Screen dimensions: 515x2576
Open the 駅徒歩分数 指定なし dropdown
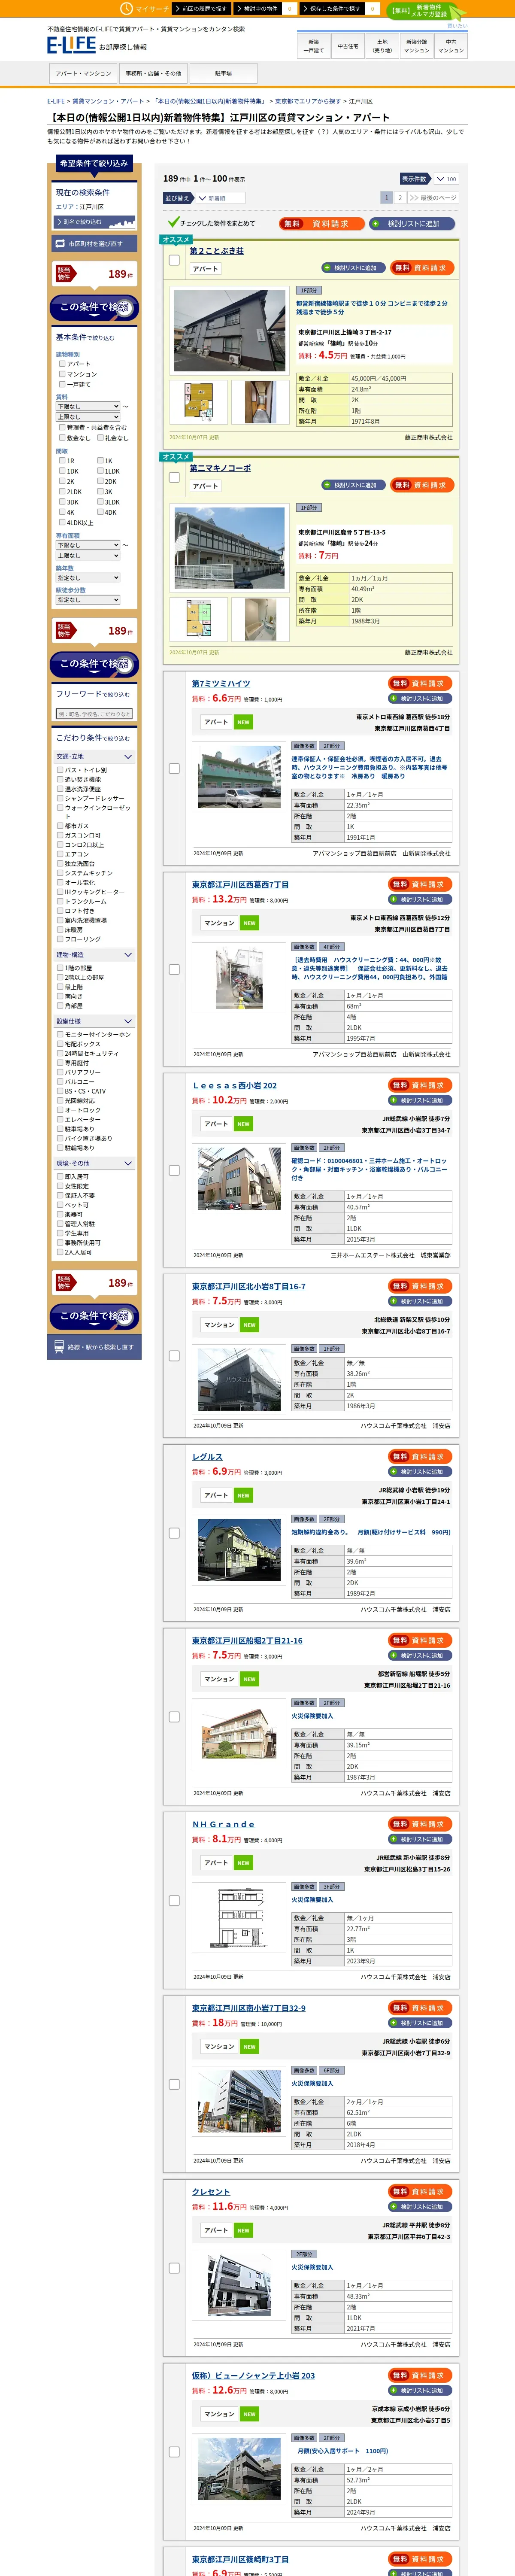[88, 600]
